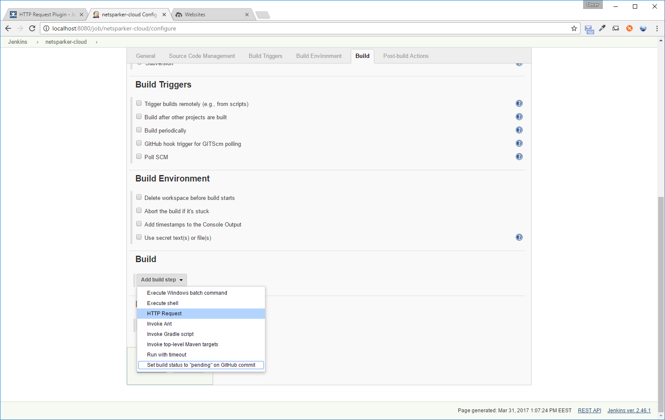Open the Source Code Management tab

click(202, 56)
